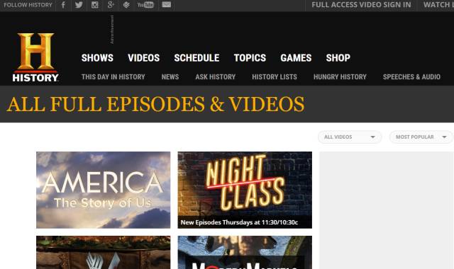The height and width of the screenshot is (269, 454).
Task: Open the Foursquare icon in follow bar
Action: [126, 5]
